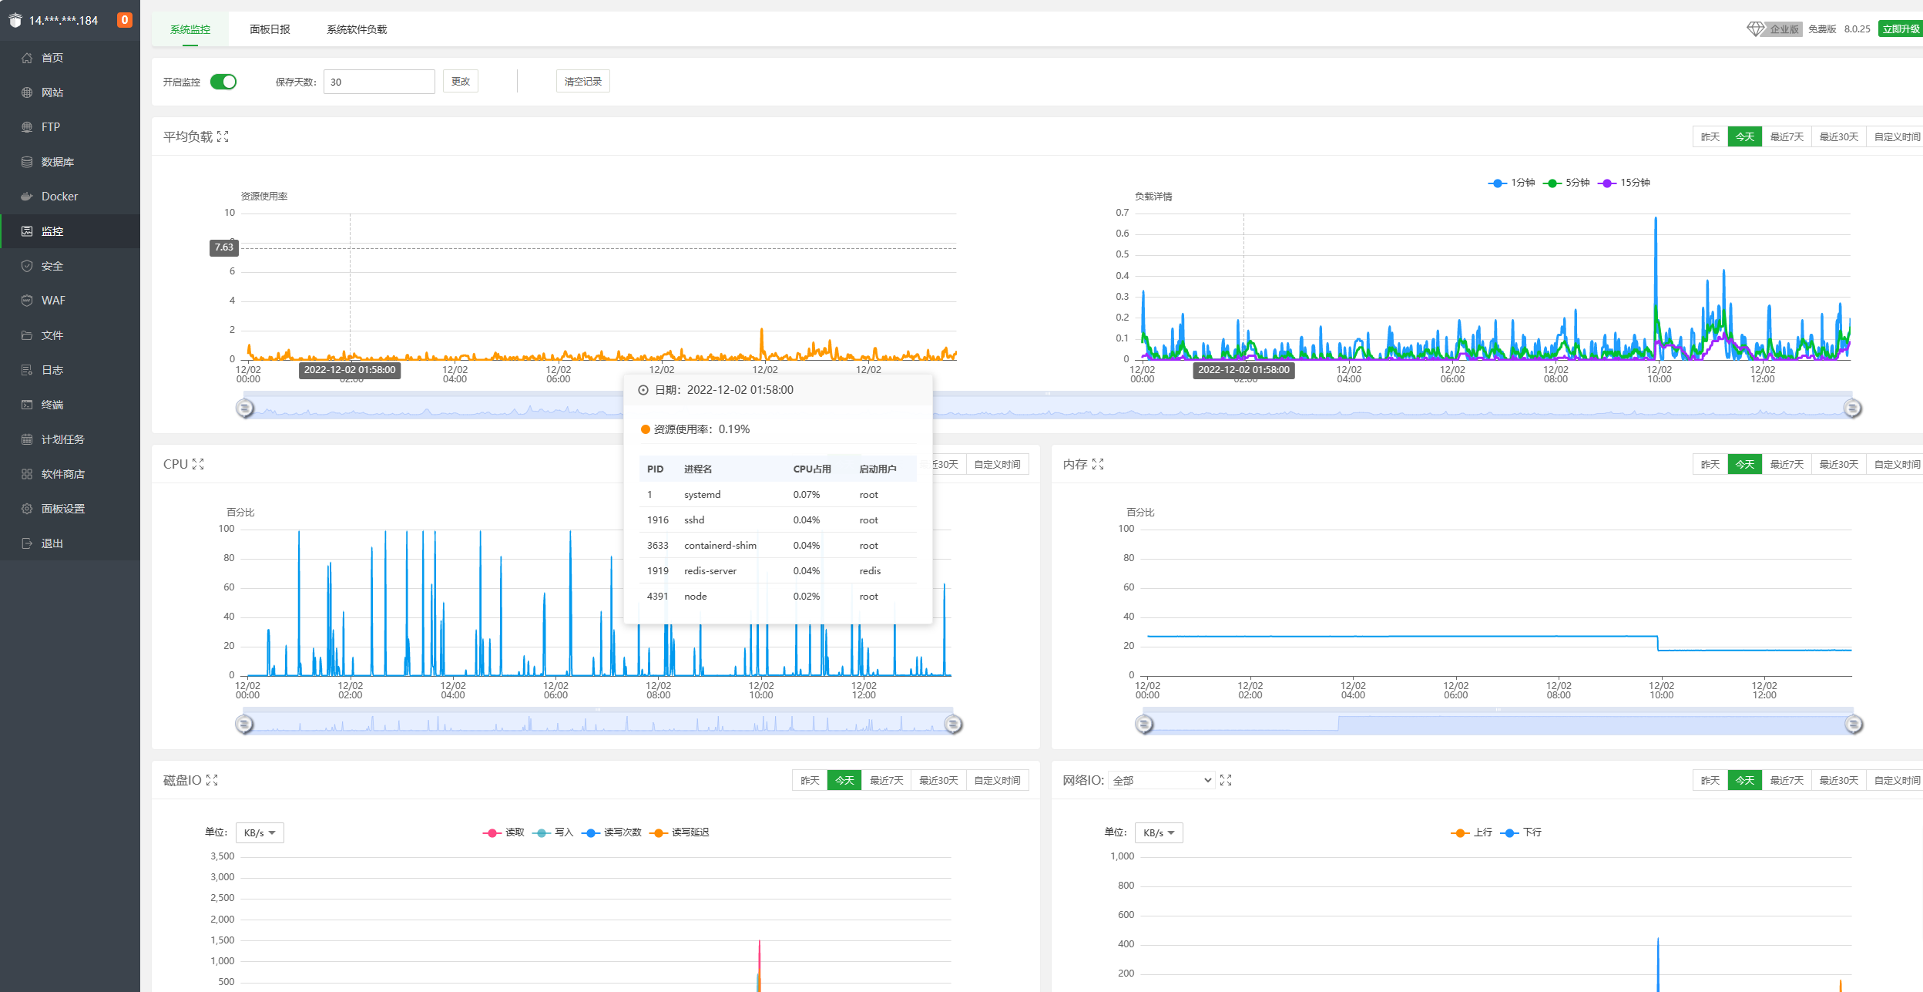Open the 网络IO 全部 interface dropdown

1161,780
